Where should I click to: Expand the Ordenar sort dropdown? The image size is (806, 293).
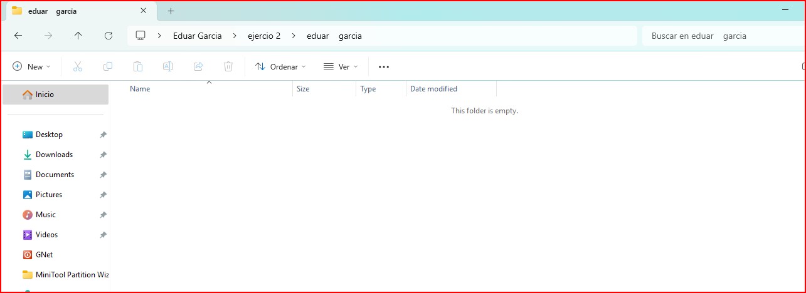coord(281,66)
